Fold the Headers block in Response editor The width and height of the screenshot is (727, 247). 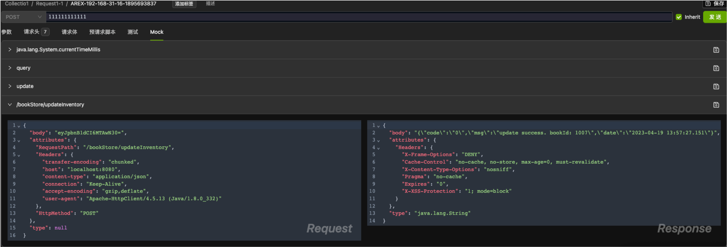378,148
